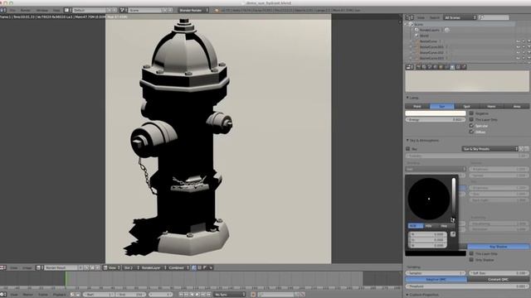Enable the Only Shadow checkbox
Image resolution: width=531 pixels, height=298 pixels.
pyautogui.click(x=471, y=260)
